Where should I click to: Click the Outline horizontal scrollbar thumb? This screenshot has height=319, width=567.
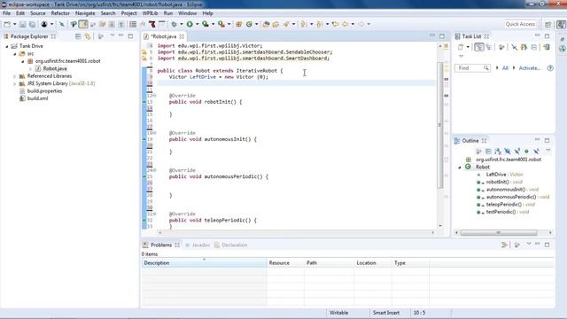click(x=499, y=232)
